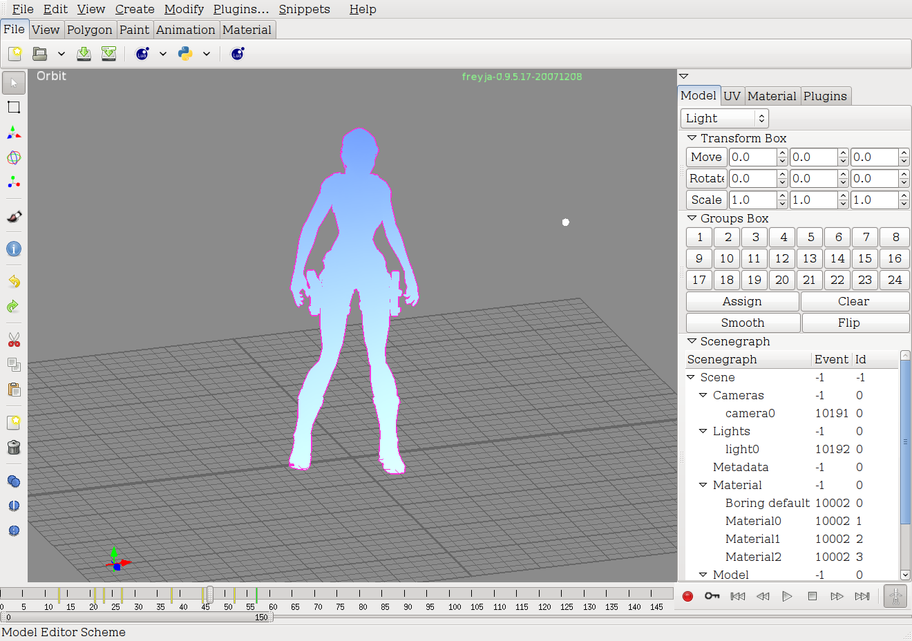Click the blue info icon
Screen dimensions: 912x641
pyautogui.click(x=14, y=249)
